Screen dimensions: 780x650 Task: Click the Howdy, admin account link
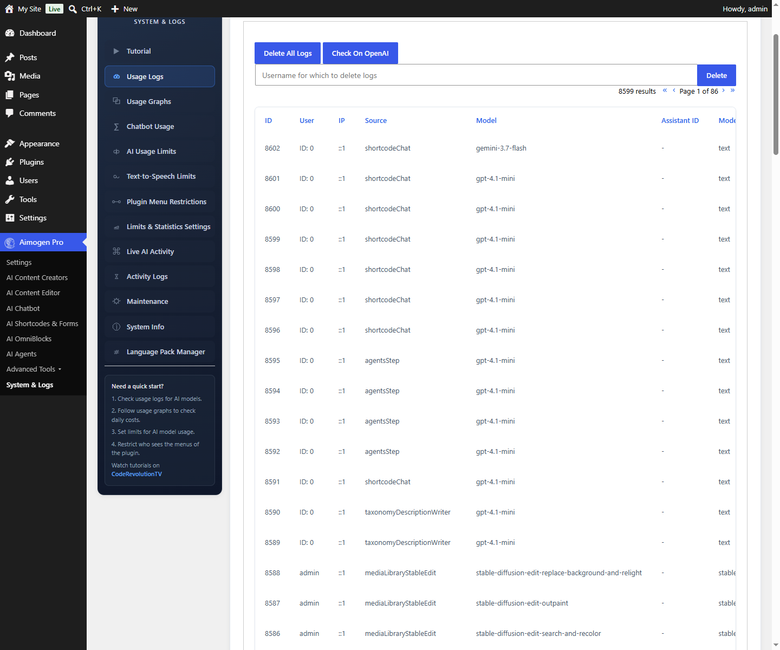pos(745,9)
